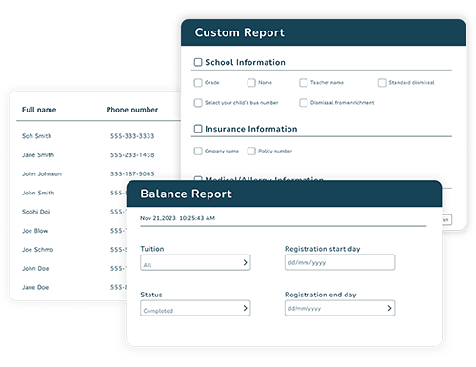Tick the Company name checkbox
Viewport: 476px width, 367px height.
198,151
